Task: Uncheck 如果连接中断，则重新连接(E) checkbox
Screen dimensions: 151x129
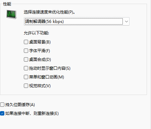Action: tap(2, 114)
